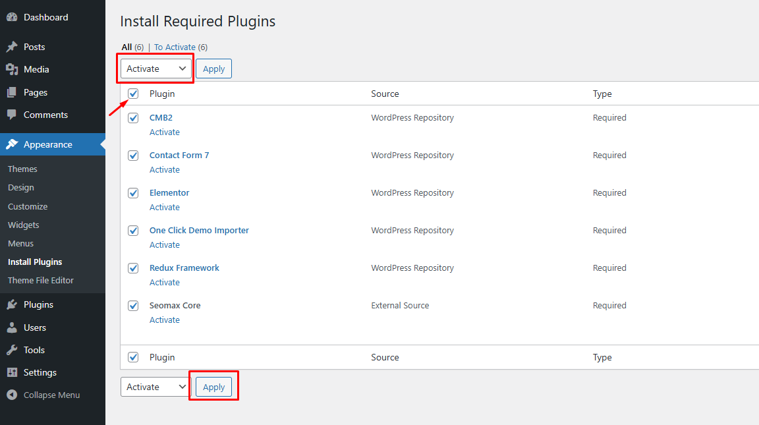Open the top bulk action Activate dropdown
This screenshot has width=759, height=425.
[156, 69]
